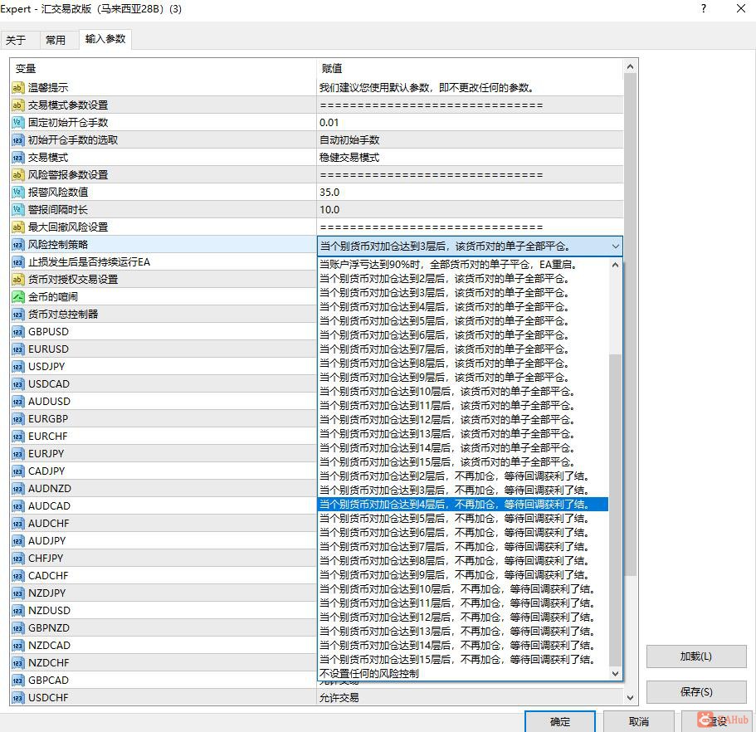Click the 保存(S) button

(695, 691)
